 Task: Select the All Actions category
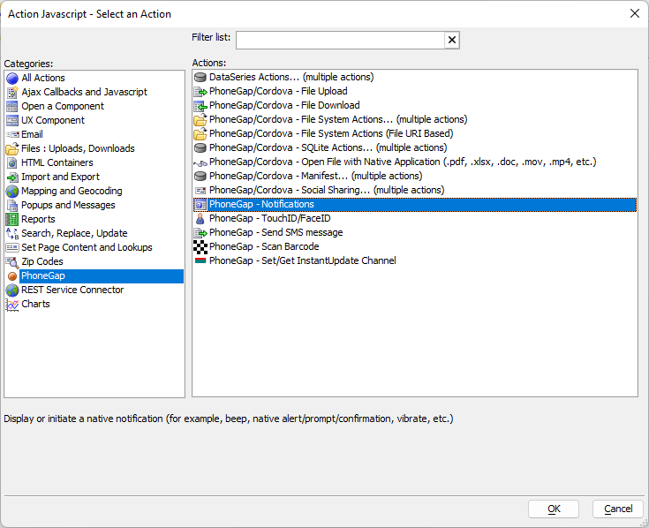click(x=43, y=78)
